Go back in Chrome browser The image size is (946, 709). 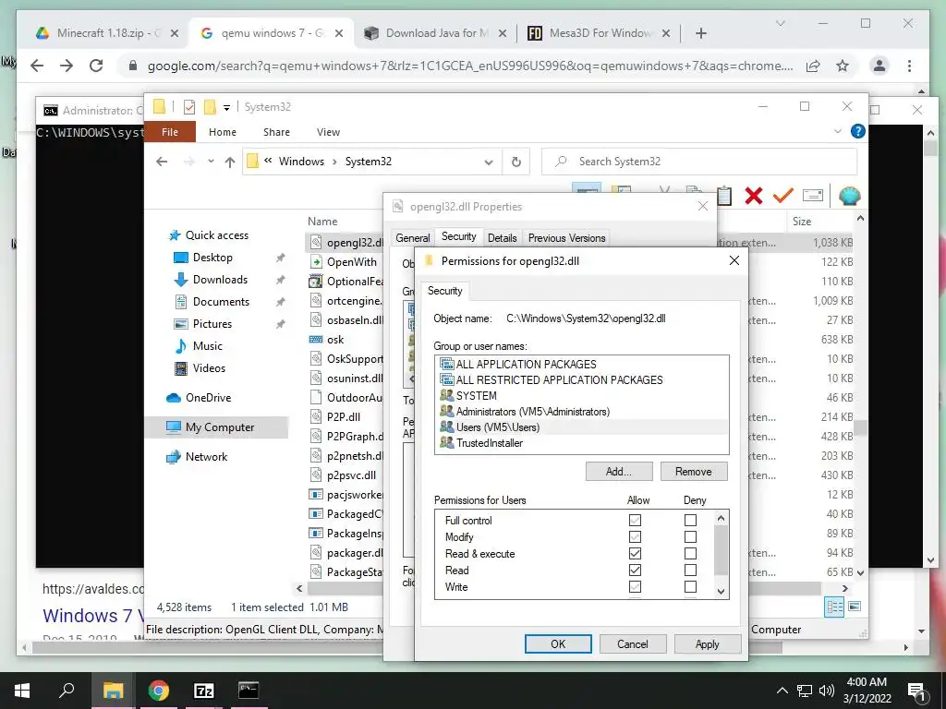(37, 66)
